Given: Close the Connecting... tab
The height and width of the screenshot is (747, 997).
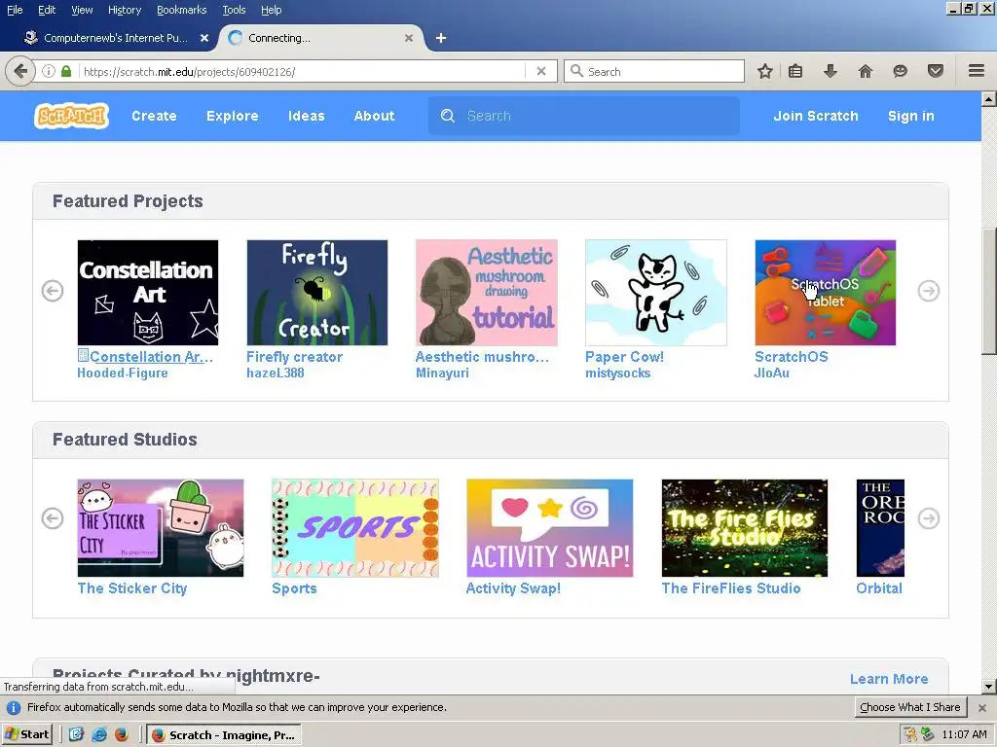Looking at the screenshot, I should pos(409,38).
